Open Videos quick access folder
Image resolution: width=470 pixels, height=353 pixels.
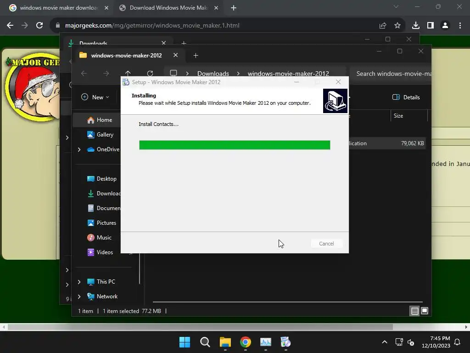click(100, 252)
